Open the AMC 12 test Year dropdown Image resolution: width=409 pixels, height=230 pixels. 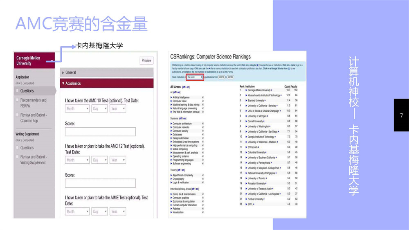[118, 160]
